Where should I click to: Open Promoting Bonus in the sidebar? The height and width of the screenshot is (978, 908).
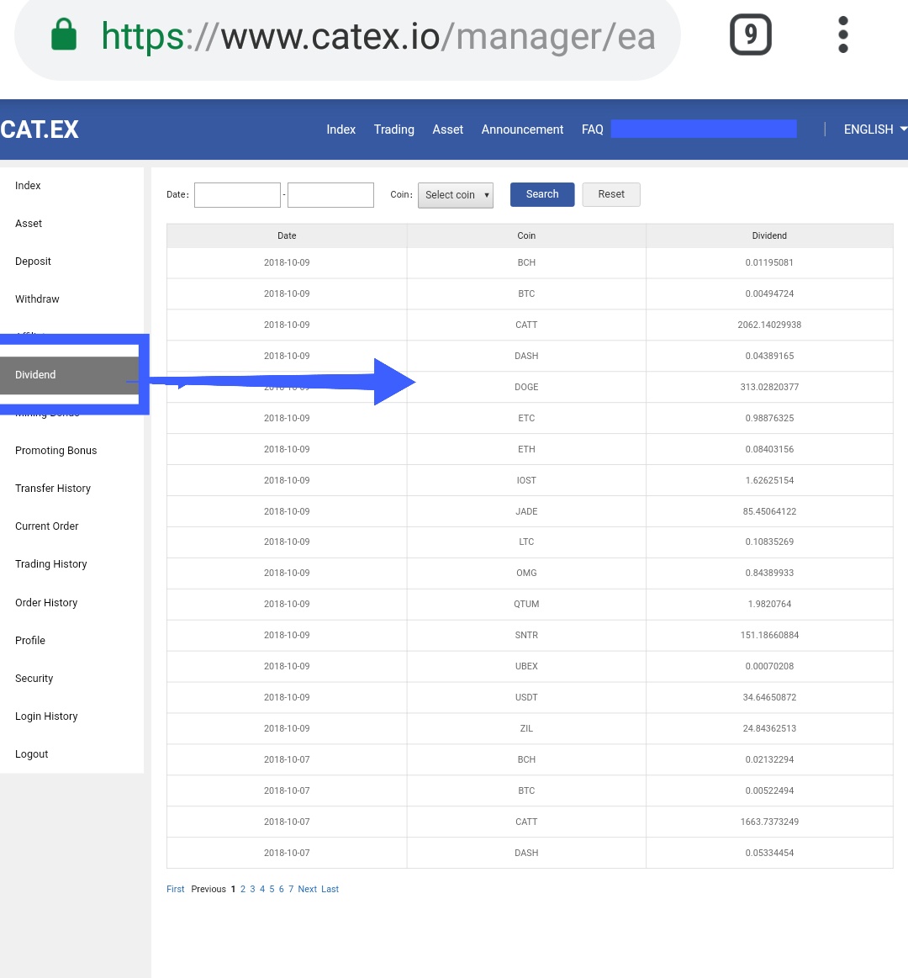coord(56,451)
